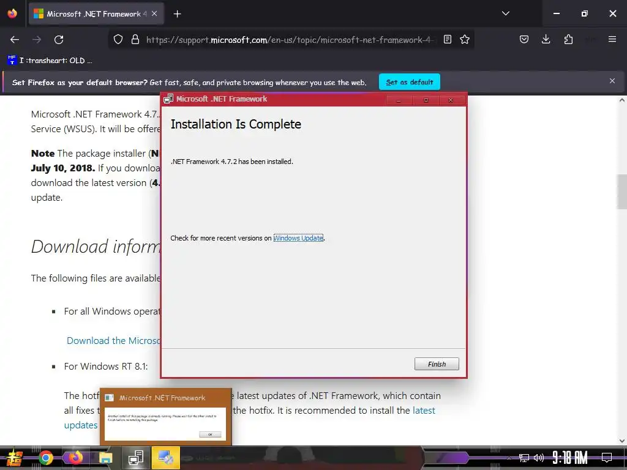Click the Firefox logo in title bar
This screenshot has width=627, height=470.
(x=12, y=13)
